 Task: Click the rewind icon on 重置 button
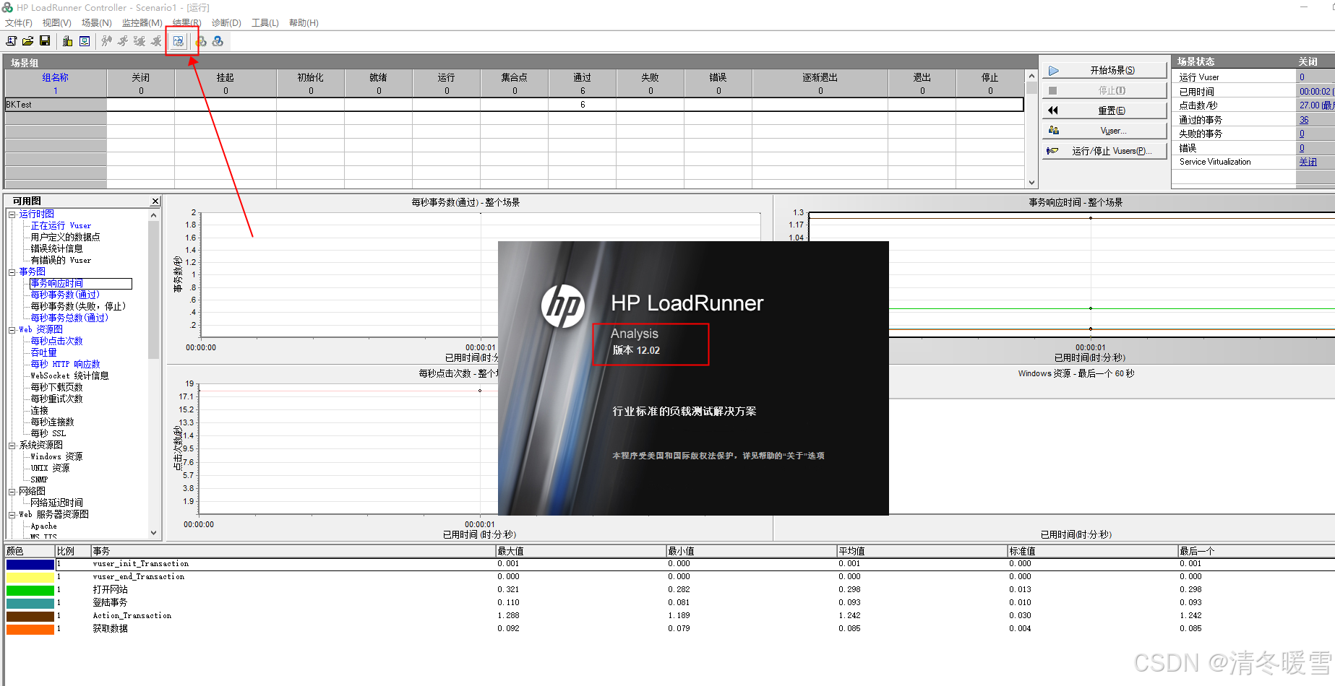pos(1053,110)
